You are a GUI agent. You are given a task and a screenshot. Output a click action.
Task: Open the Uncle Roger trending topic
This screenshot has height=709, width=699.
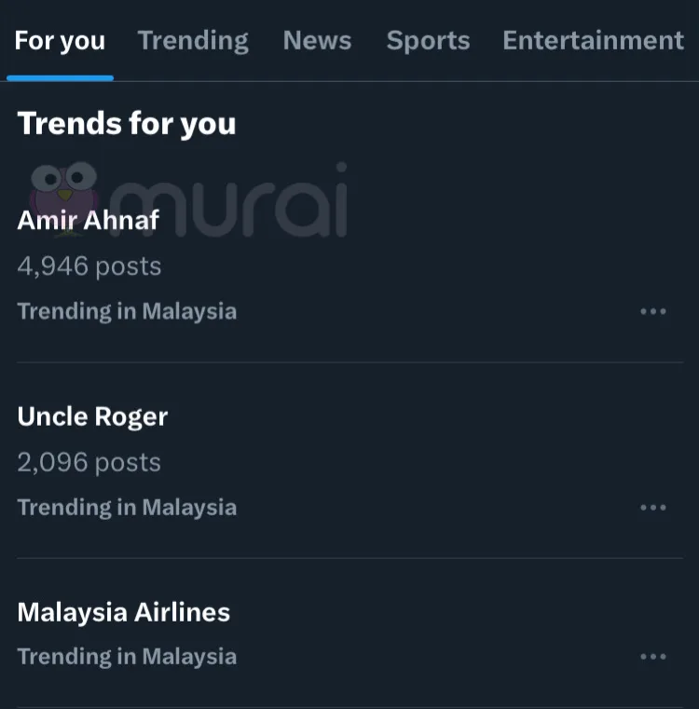92,416
